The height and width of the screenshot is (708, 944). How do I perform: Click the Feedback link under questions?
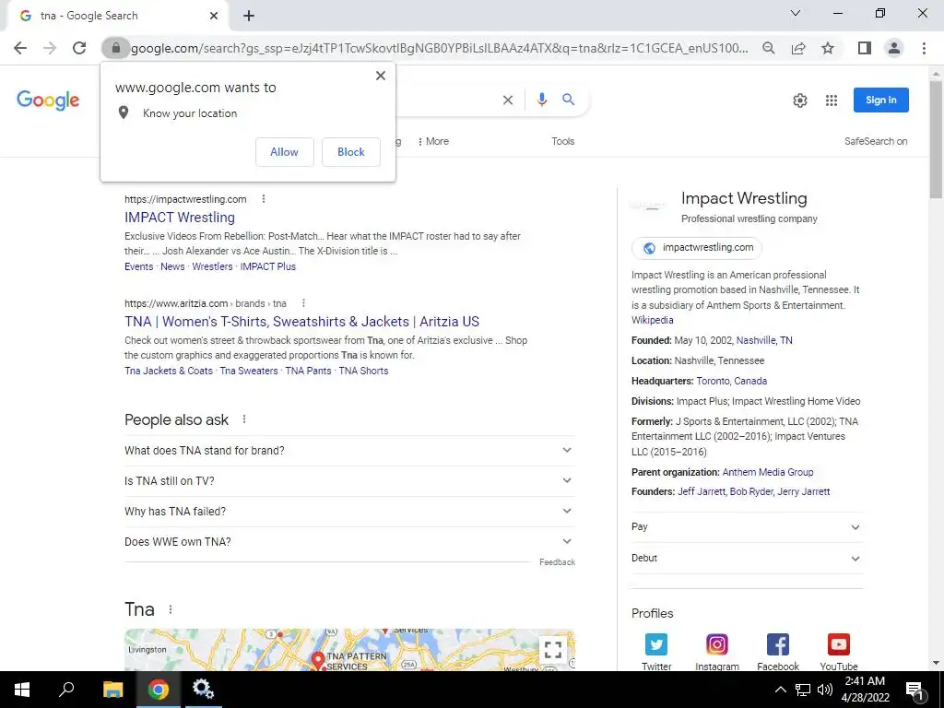[x=557, y=562]
